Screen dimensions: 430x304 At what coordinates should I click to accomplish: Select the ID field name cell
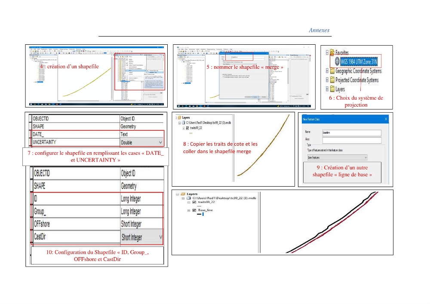[76, 199]
